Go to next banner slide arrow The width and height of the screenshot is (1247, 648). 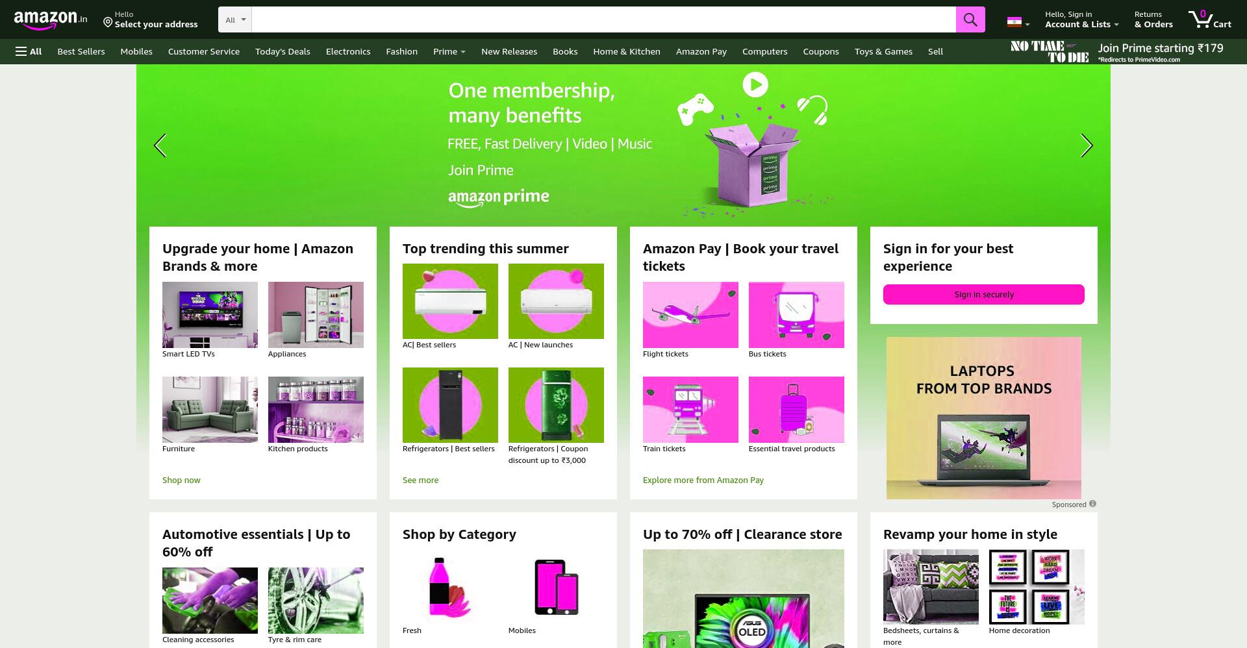[x=1087, y=145]
